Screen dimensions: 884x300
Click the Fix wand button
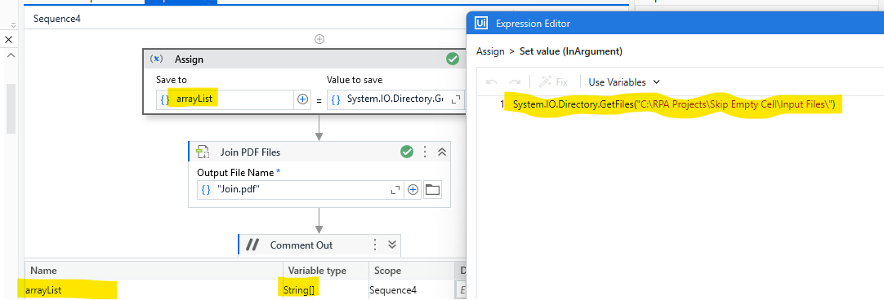click(x=553, y=82)
